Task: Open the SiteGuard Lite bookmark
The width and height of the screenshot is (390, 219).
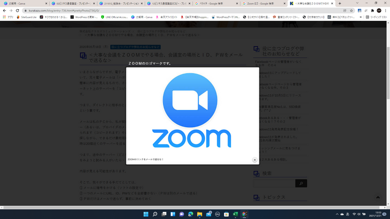Action: click(x=29, y=17)
